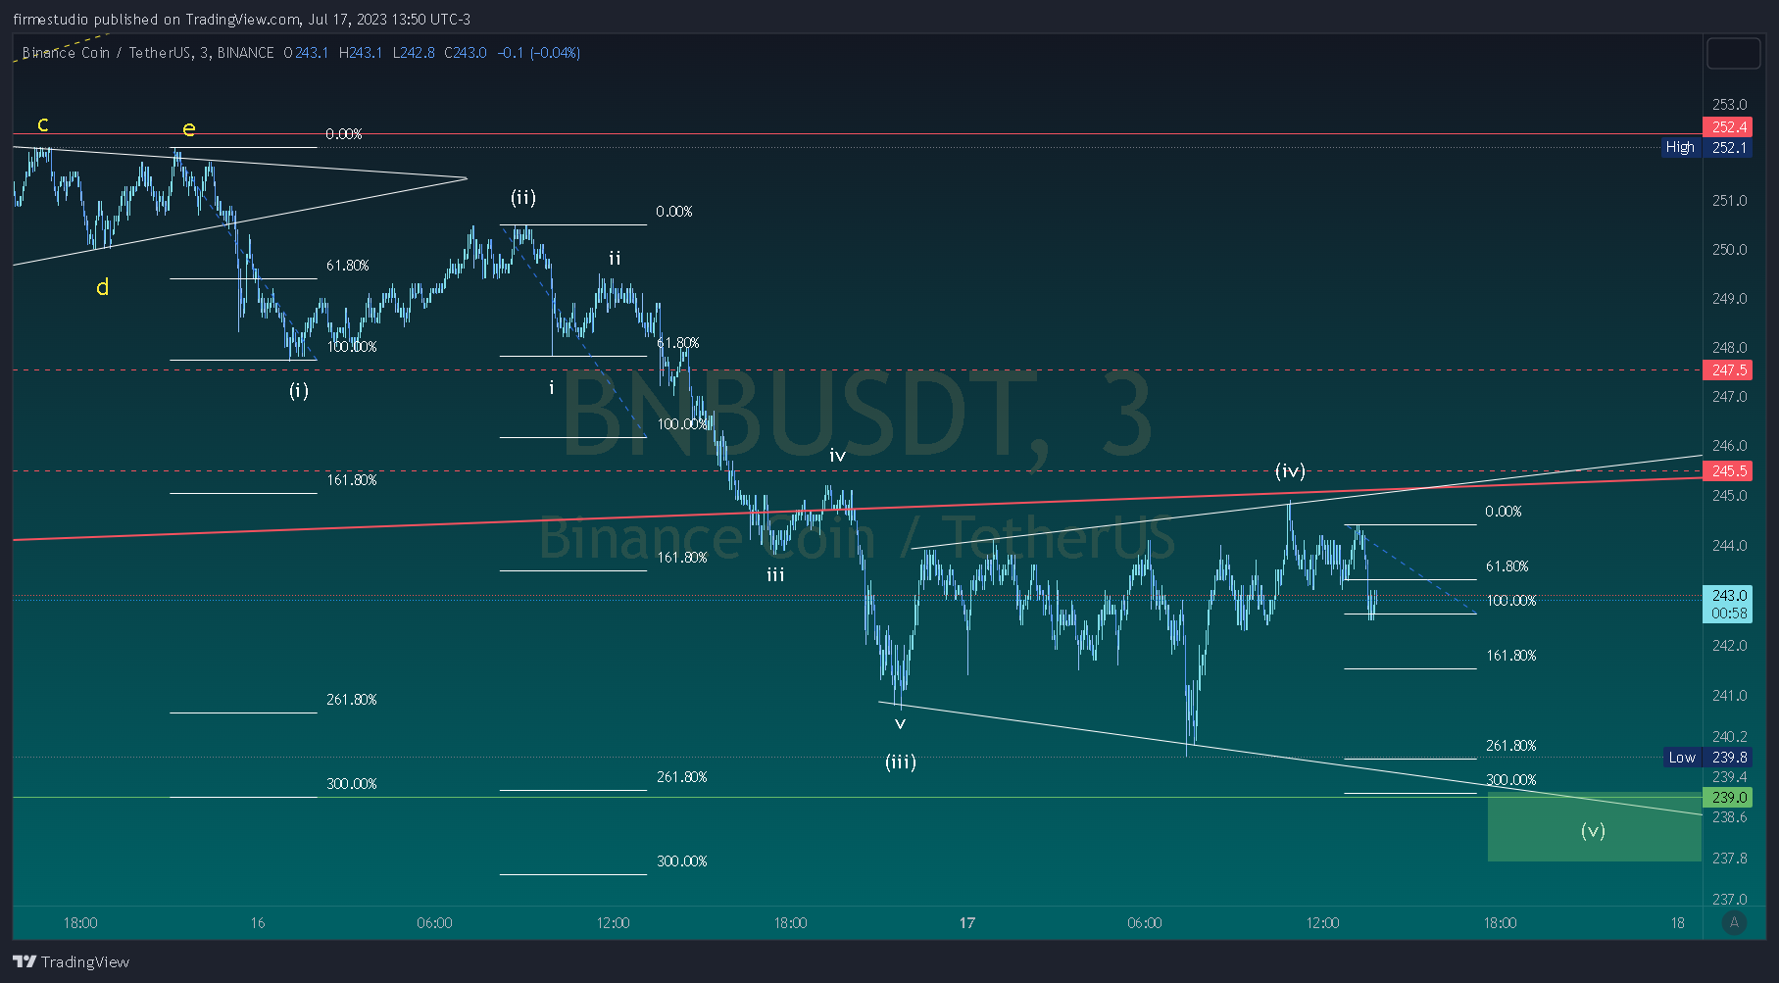The width and height of the screenshot is (1779, 983).
Task: Click the (i) wave label
Action: point(299,390)
